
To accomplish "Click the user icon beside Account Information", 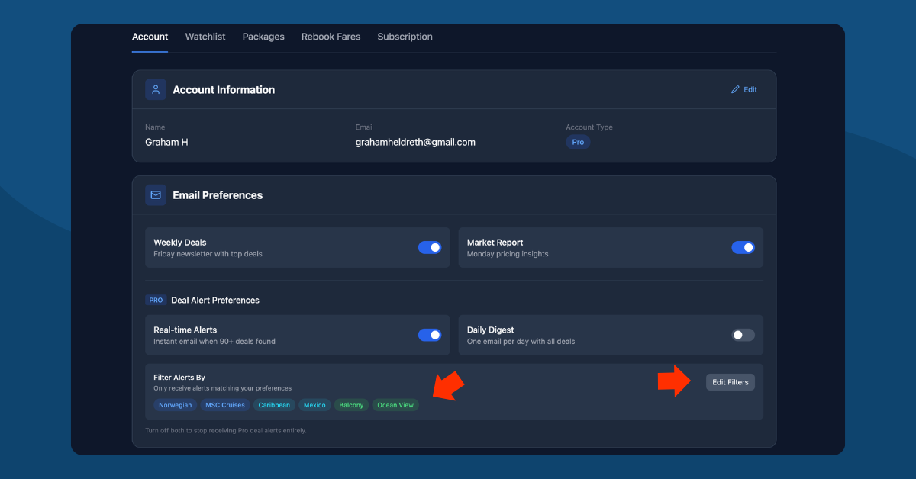I will pos(156,89).
